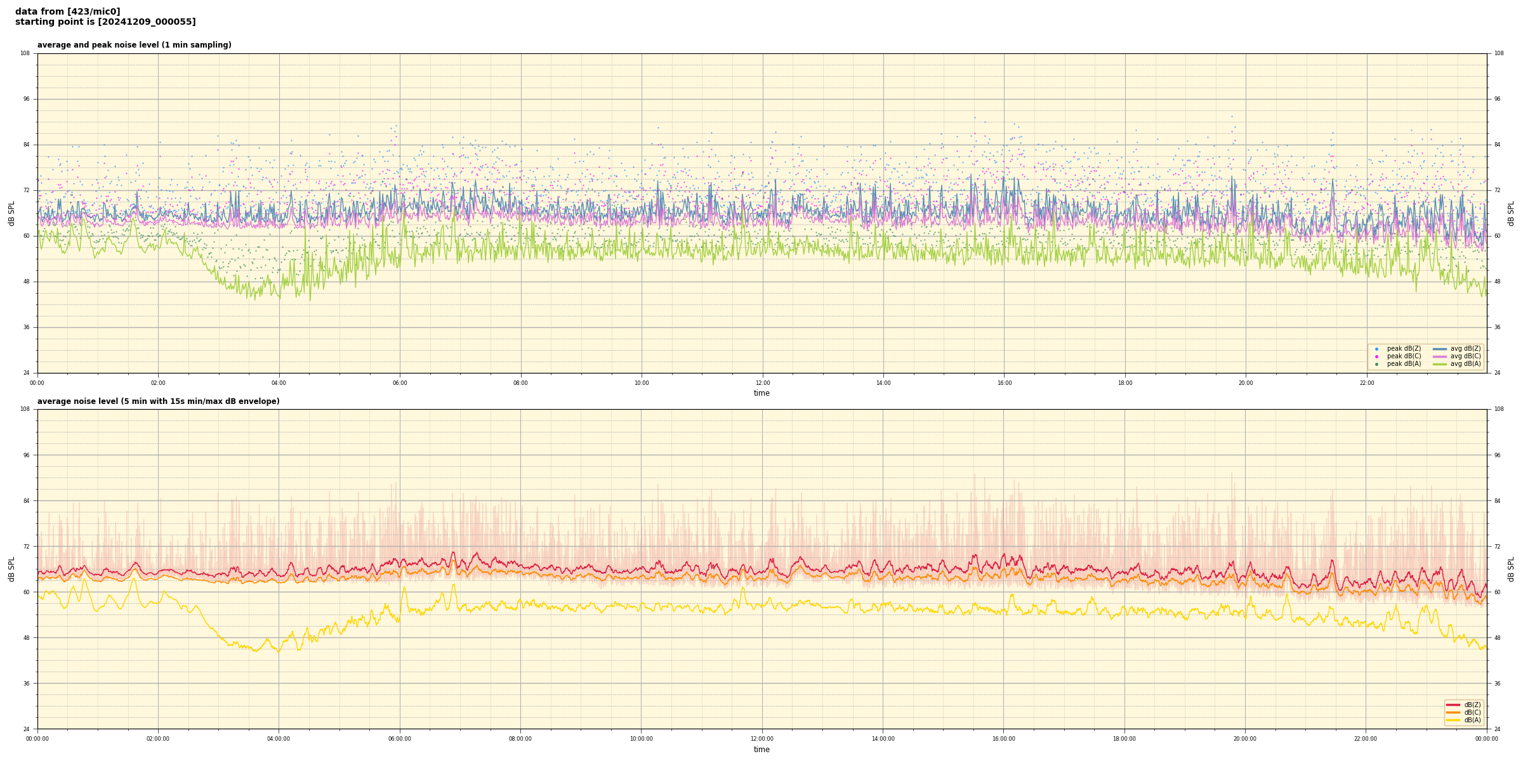
Task: Click the left 'dB SPL' label of bottom chart
Action: 11,569
